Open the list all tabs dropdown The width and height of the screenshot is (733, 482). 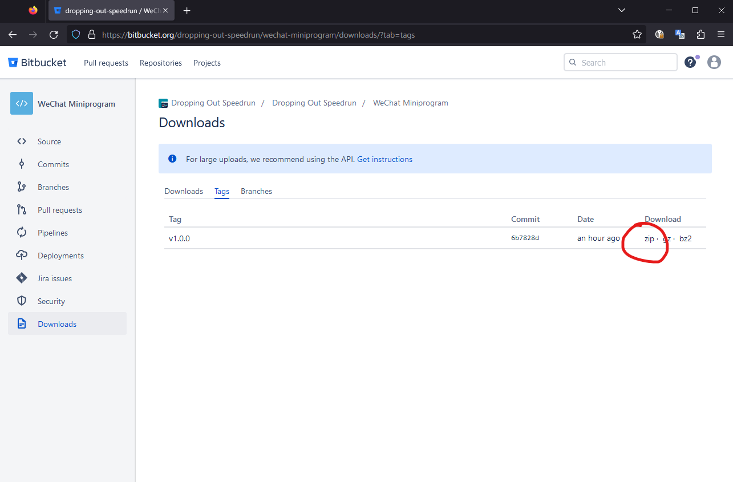coord(622,10)
